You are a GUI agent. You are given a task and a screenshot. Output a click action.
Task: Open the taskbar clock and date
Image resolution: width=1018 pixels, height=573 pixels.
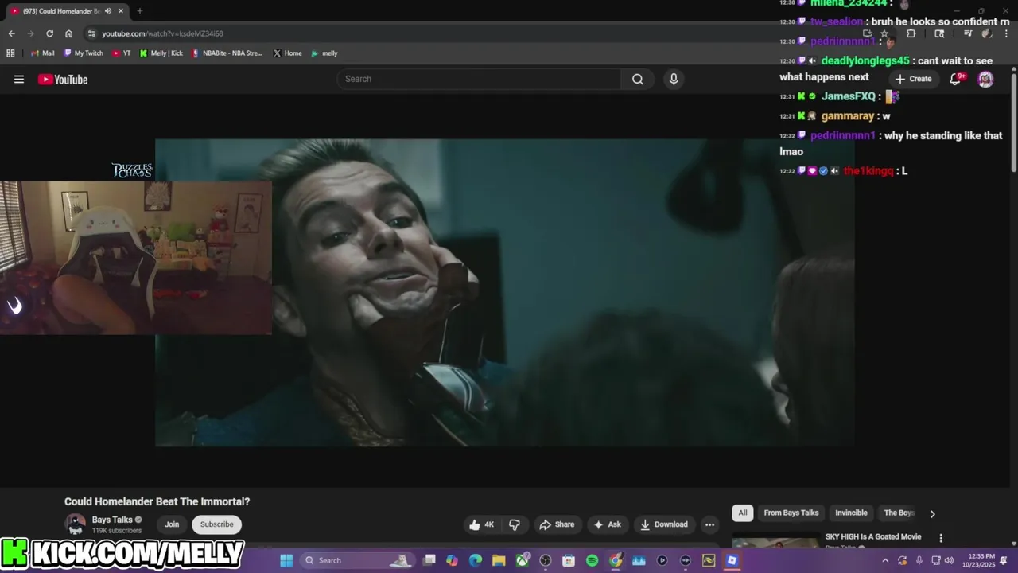(x=980, y=560)
